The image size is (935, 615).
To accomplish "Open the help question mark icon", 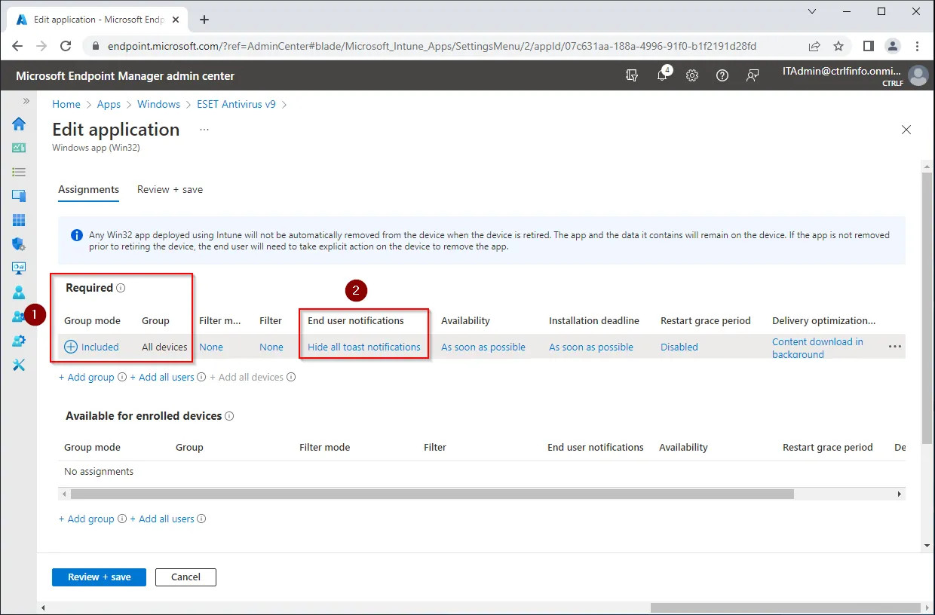I will pos(722,75).
